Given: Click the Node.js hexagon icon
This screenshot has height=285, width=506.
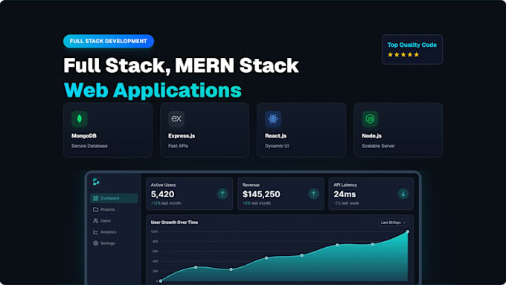Looking at the screenshot, I should (370, 119).
